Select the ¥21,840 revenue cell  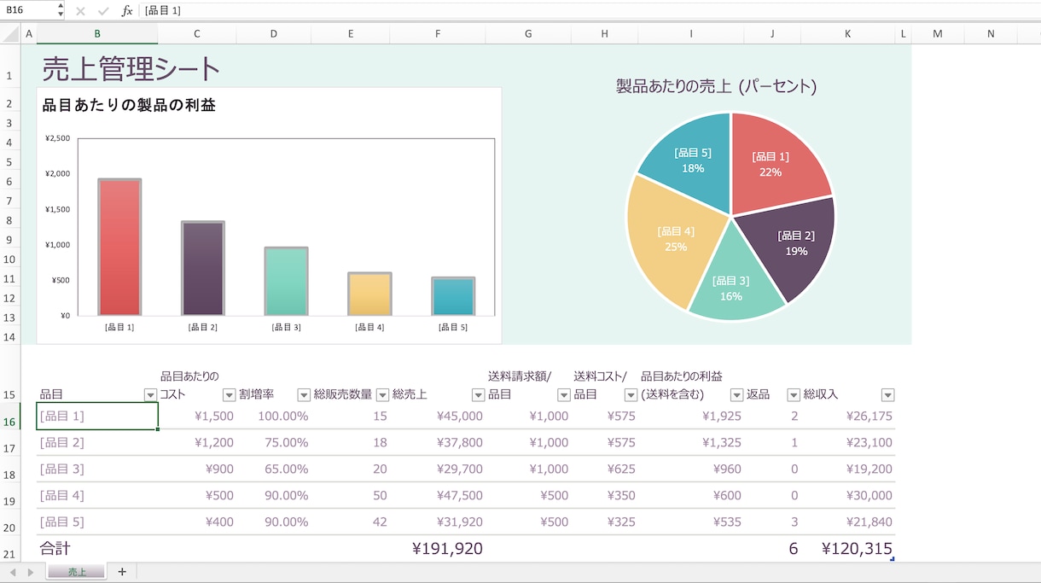click(848, 522)
